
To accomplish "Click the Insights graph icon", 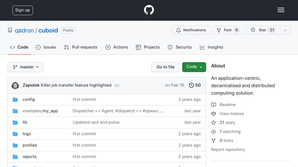I will coord(202,47).
